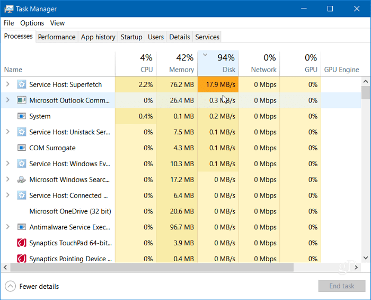Select the Microsoft OneDrive (32 bit) row

pyautogui.click(x=70, y=211)
